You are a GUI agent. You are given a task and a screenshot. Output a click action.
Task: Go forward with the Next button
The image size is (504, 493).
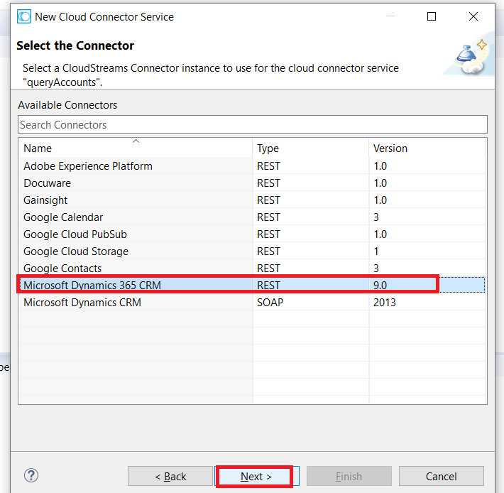256,476
